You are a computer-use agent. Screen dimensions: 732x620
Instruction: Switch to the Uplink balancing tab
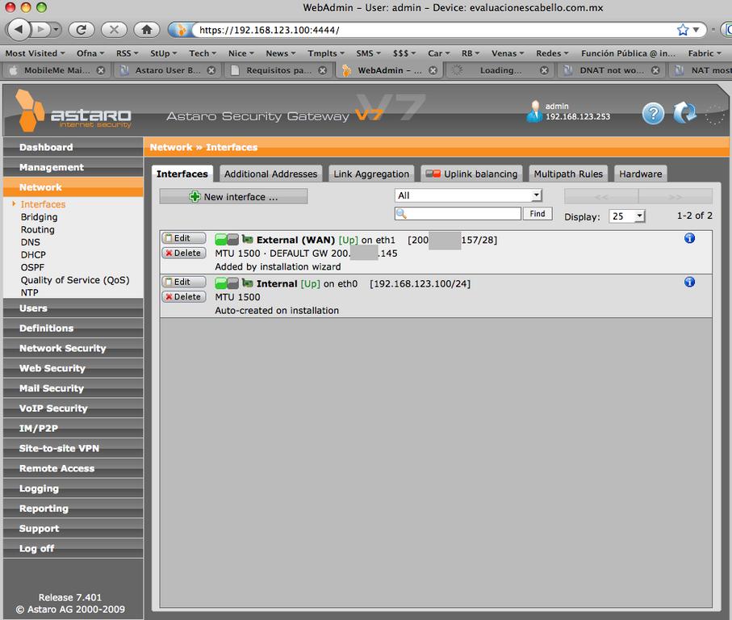pyautogui.click(x=471, y=174)
